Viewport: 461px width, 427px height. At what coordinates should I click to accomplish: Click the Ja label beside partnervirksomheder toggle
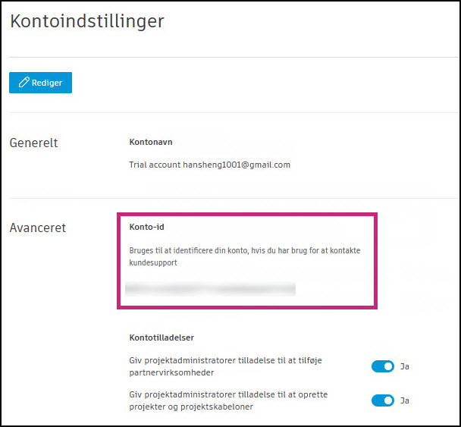[x=405, y=366]
